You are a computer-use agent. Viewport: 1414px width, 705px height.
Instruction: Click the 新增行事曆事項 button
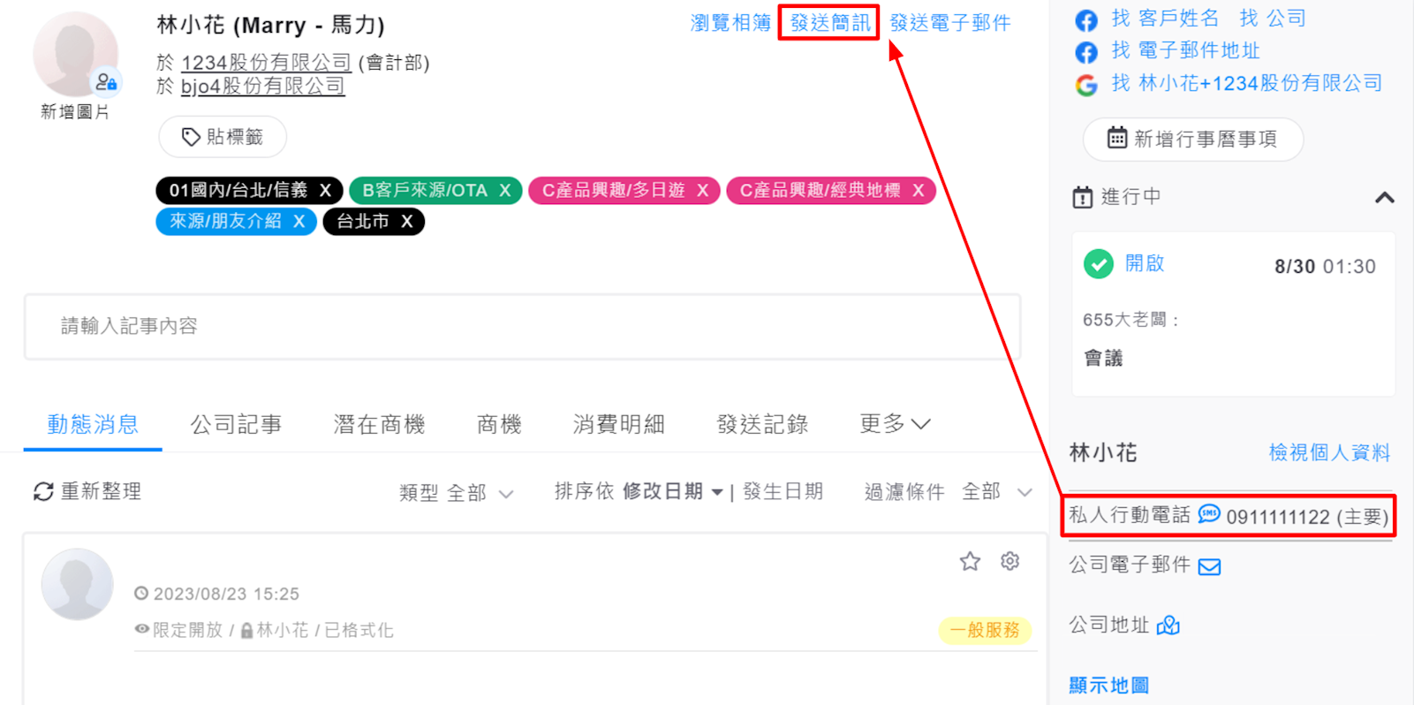1192,139
